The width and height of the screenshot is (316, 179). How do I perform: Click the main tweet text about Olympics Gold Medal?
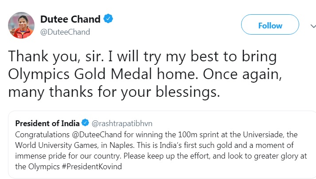[x=144, y=74]
